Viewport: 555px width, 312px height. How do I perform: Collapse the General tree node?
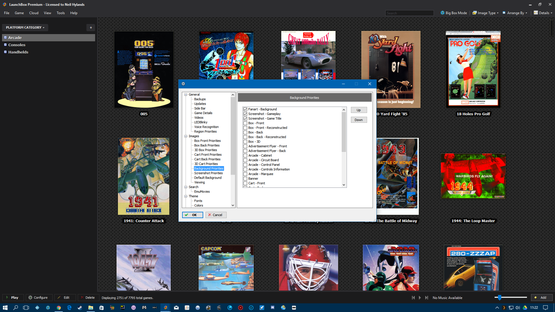pos(186,94)
